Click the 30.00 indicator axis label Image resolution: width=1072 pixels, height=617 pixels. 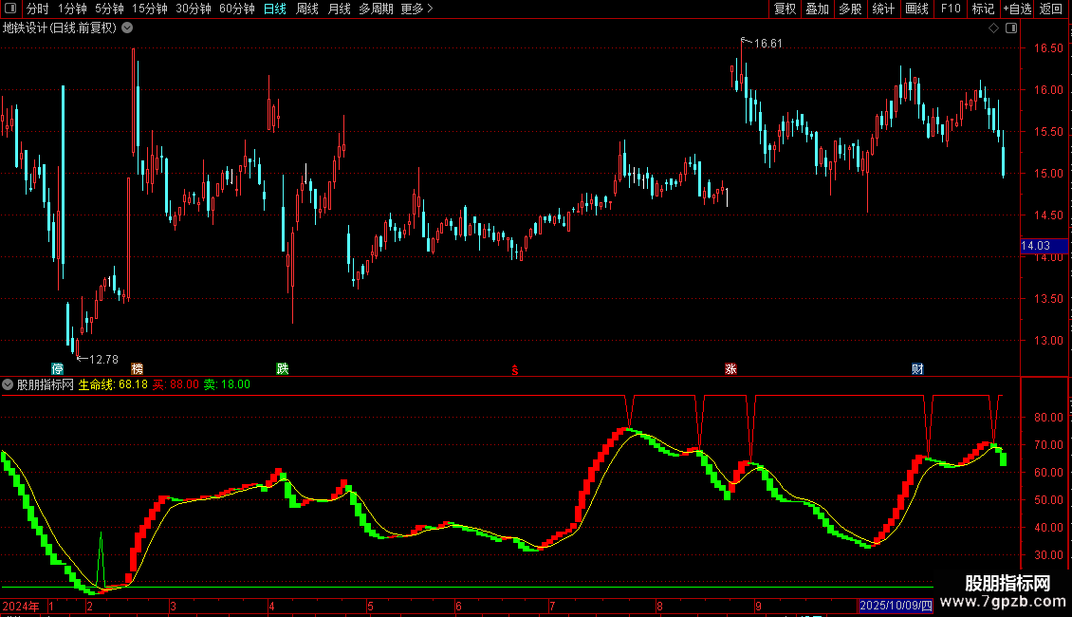(1048, 554)
